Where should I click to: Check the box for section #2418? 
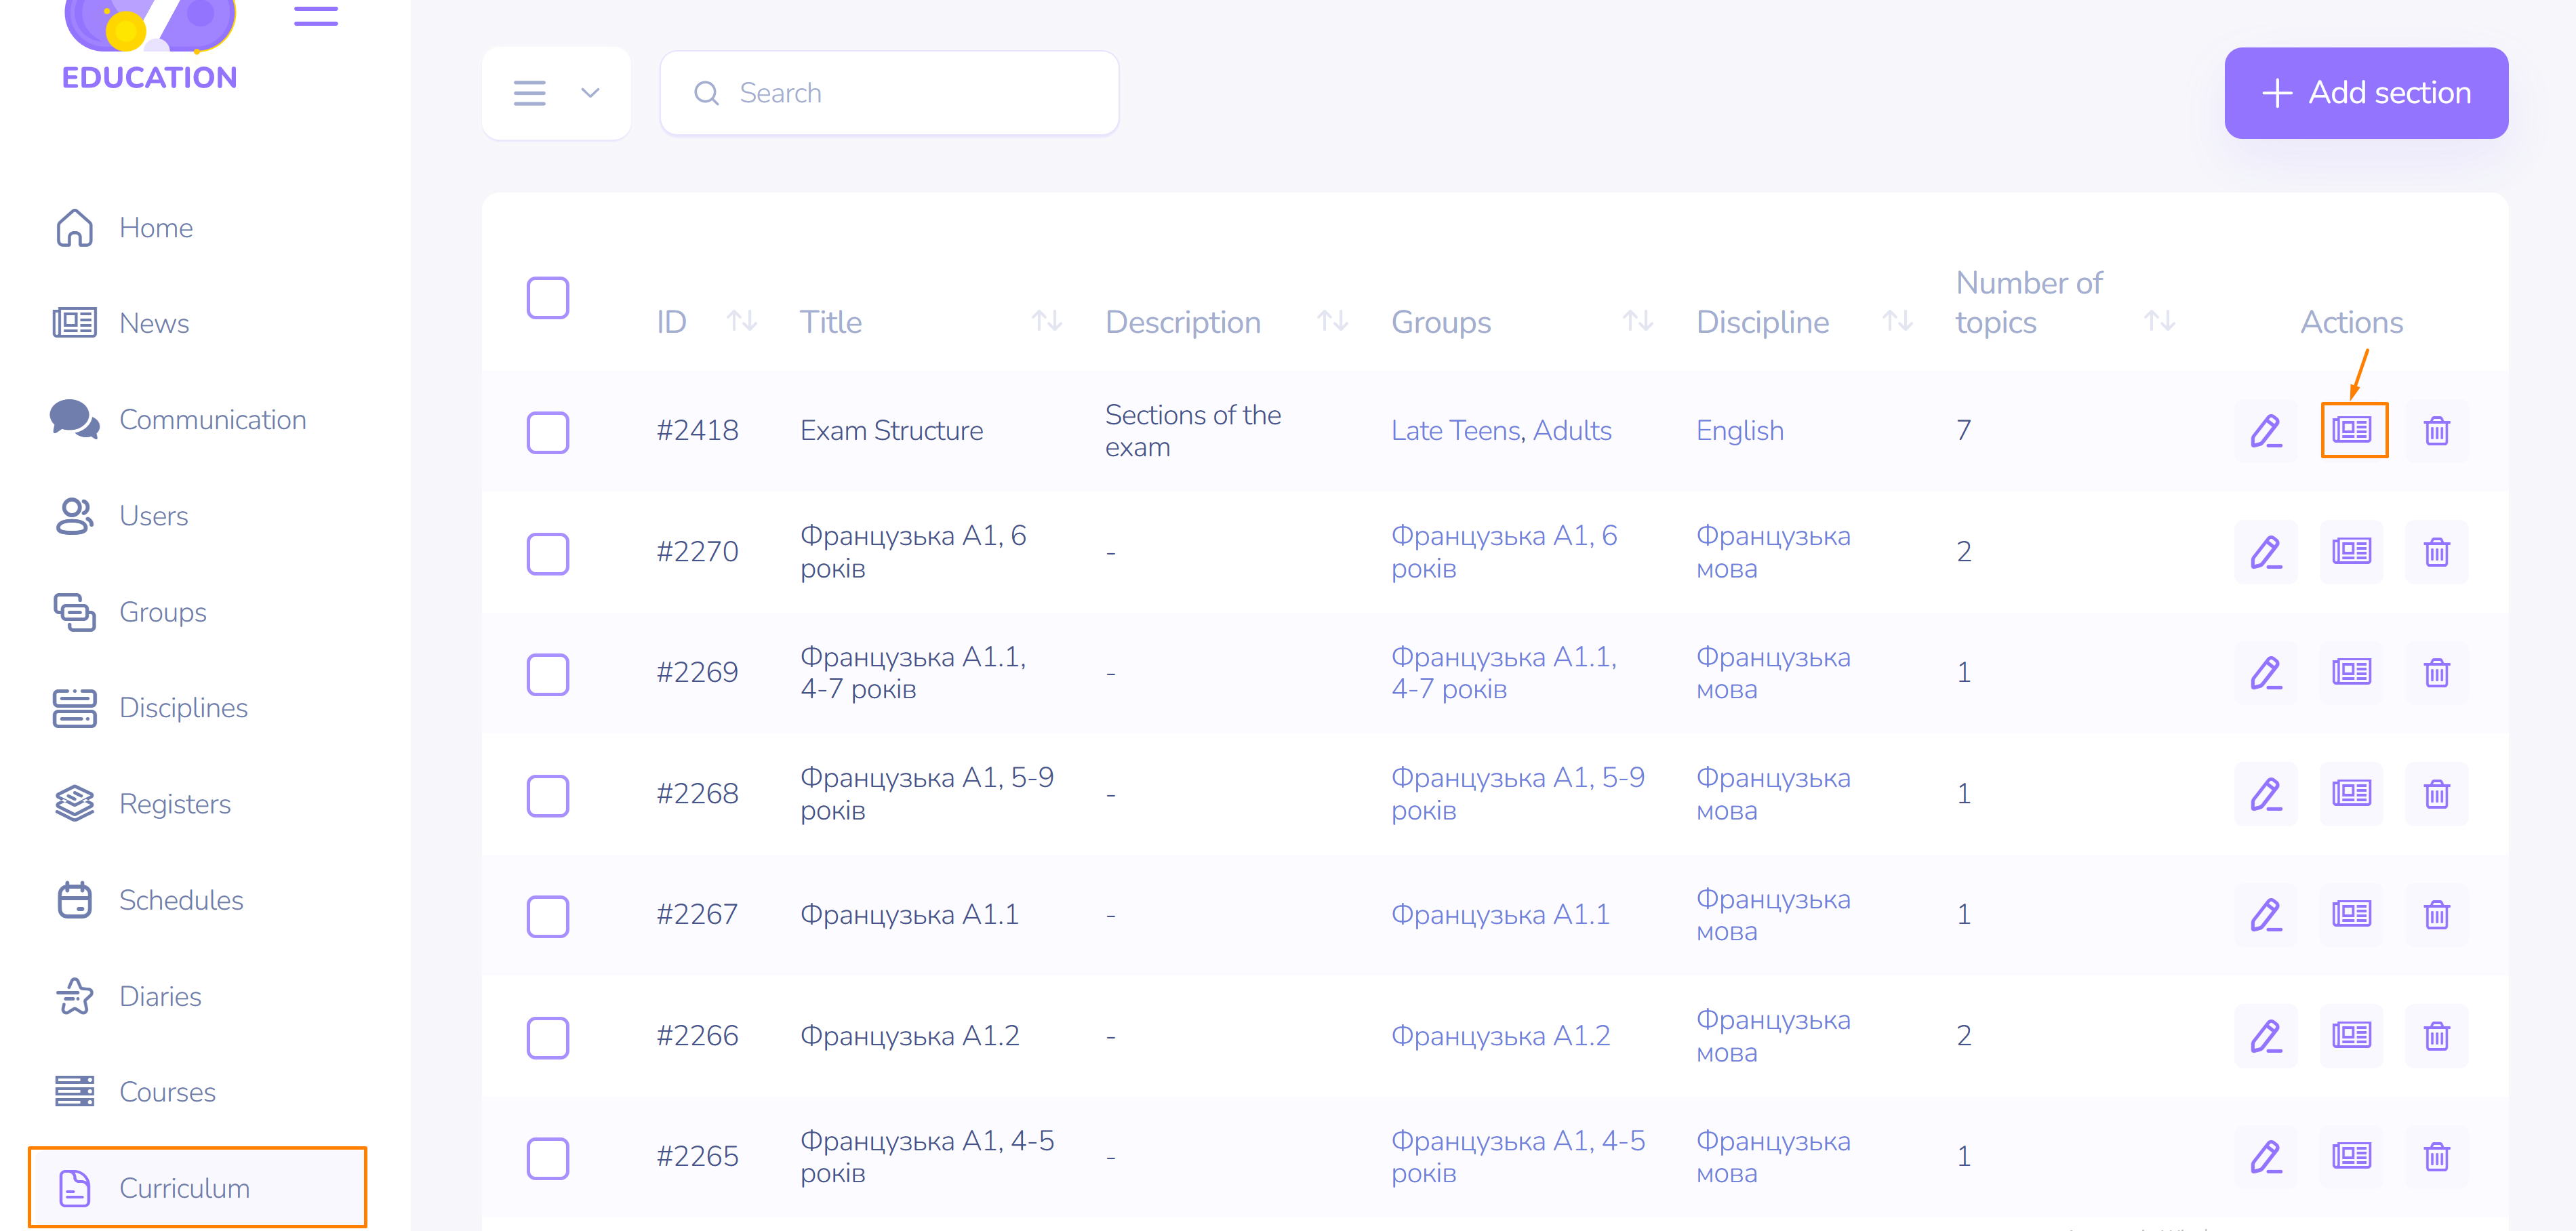click(547, 432)
